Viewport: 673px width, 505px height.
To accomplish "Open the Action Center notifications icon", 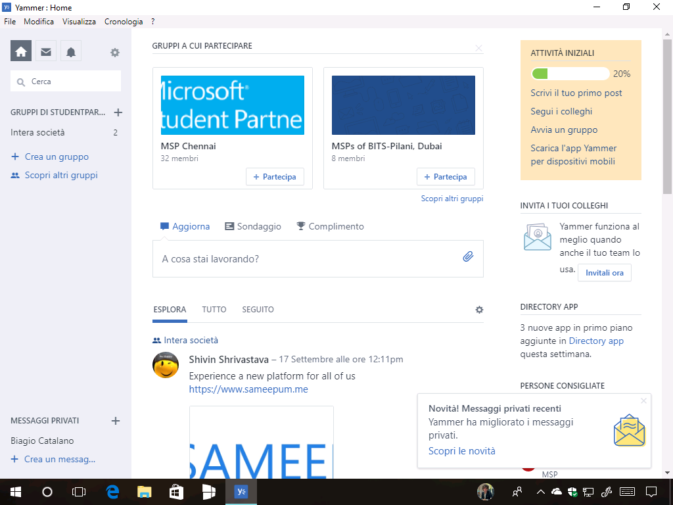I will click(x=651, y=492).
